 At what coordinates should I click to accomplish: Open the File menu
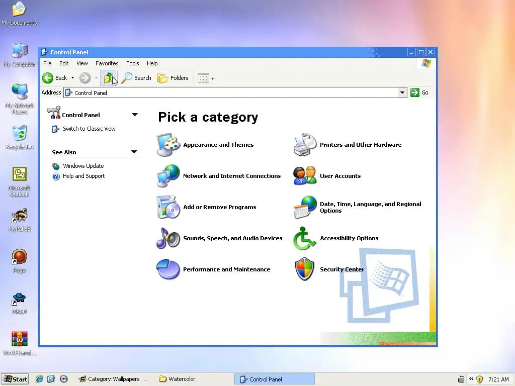(47, 63)
